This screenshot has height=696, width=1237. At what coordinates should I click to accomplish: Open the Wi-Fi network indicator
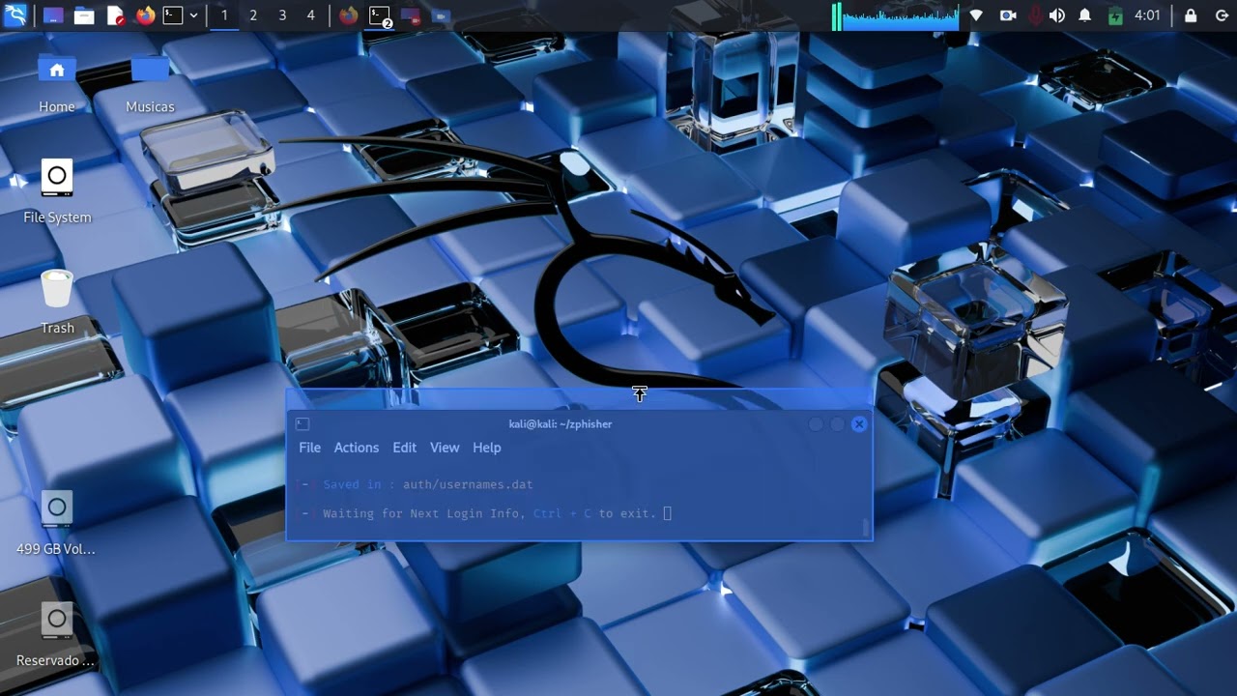[976, 15]
